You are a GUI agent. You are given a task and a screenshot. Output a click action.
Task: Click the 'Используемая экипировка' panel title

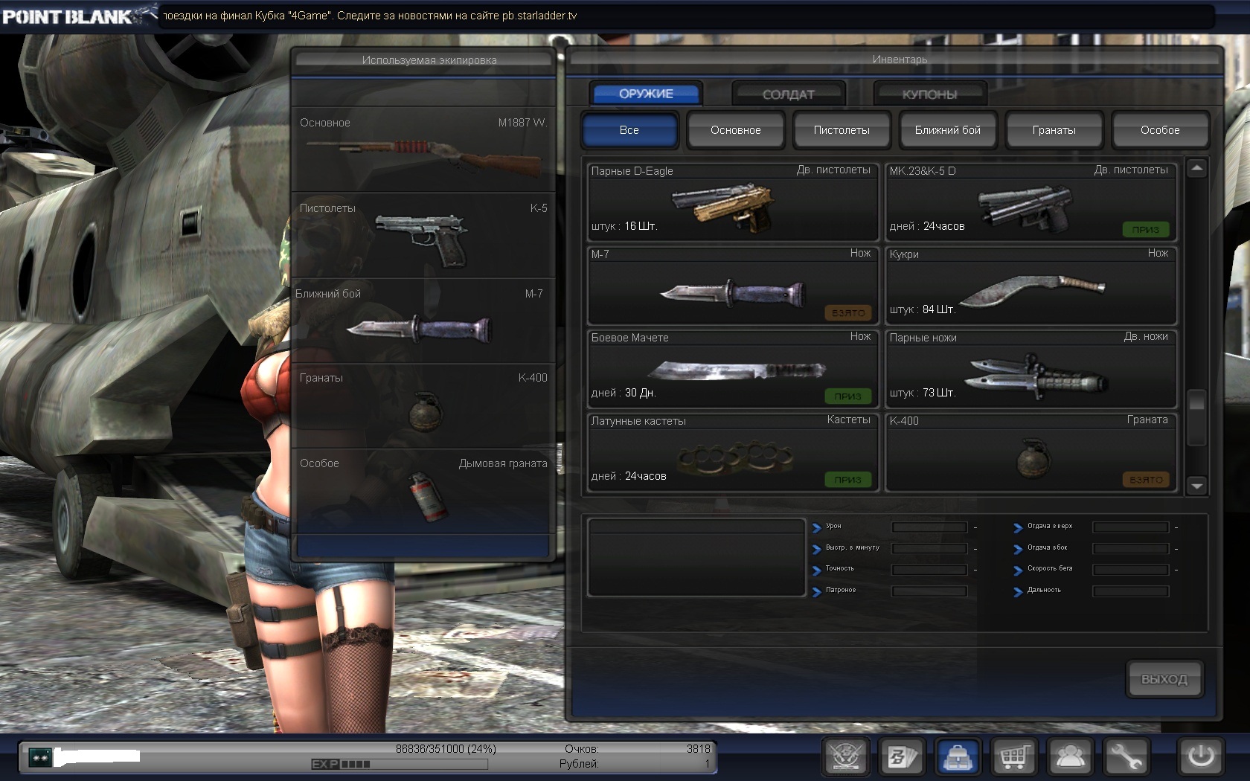429,60
